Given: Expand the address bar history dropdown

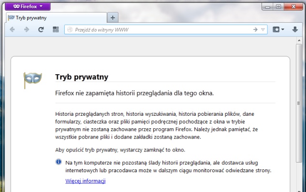Looking at the screenshot, I should click(263, 29).
